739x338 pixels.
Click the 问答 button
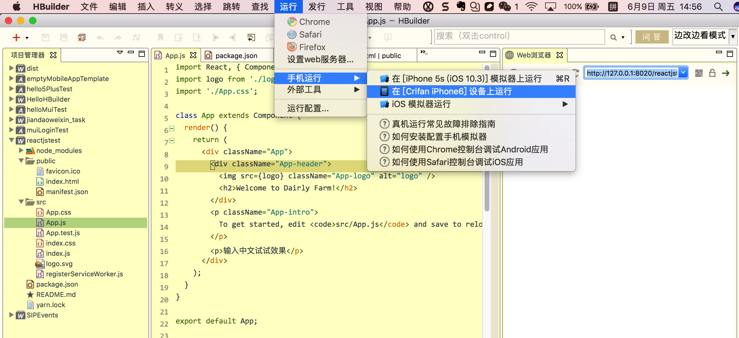[x=651, y=37]
